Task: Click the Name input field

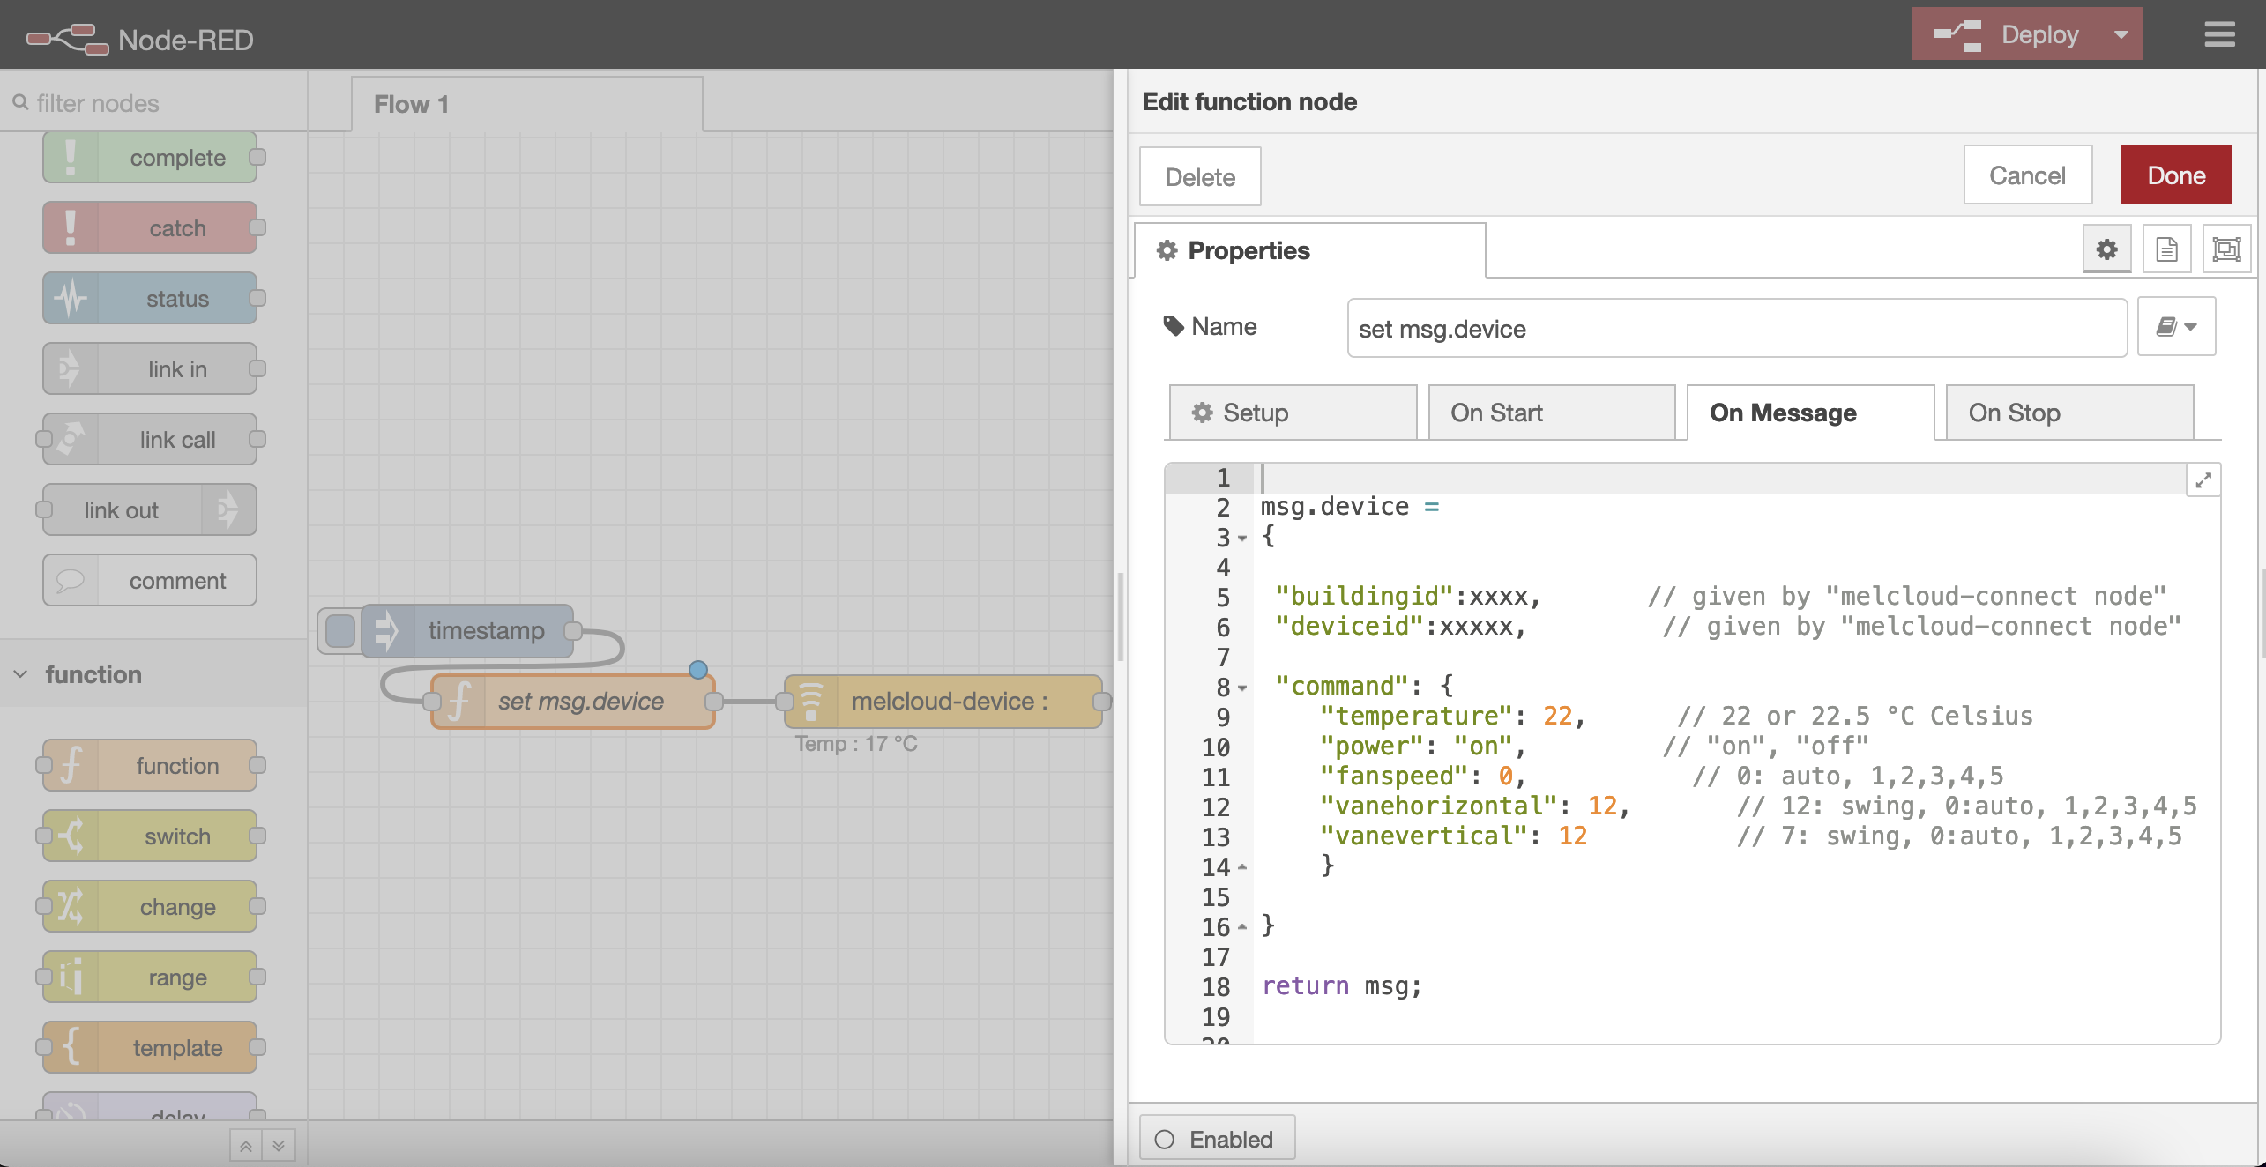Action: click(x=1736, y=329)
